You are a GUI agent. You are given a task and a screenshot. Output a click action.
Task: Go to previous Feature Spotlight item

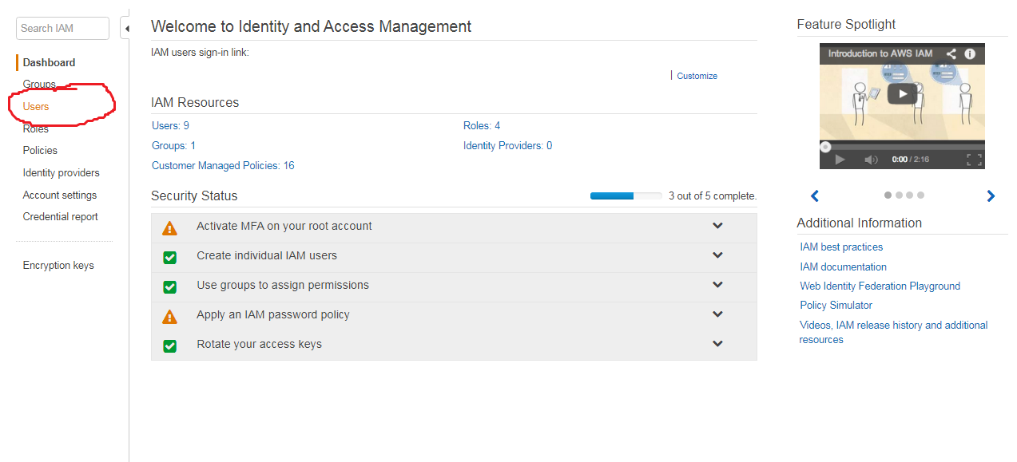click(x=815, y=196)
